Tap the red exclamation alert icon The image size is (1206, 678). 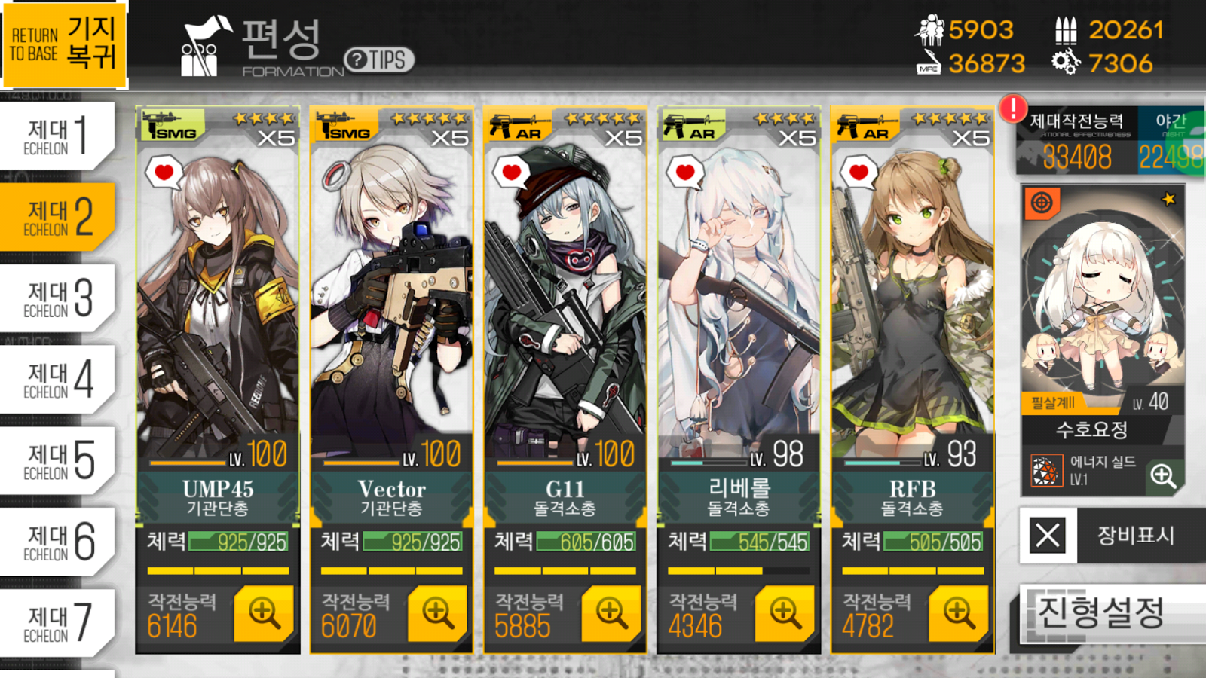(x=1013, y=108)
